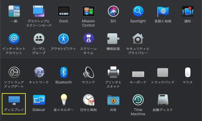This screenshot has height=121, width=202.
Task: Open トラックパッド (Trackpad) preferences
Action: [x=163, y=72]
